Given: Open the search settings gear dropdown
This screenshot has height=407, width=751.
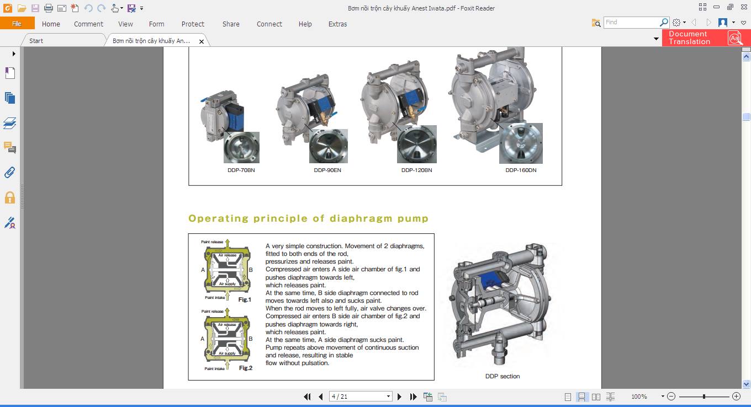Looking at the screenshot, I should coord(679,23).
